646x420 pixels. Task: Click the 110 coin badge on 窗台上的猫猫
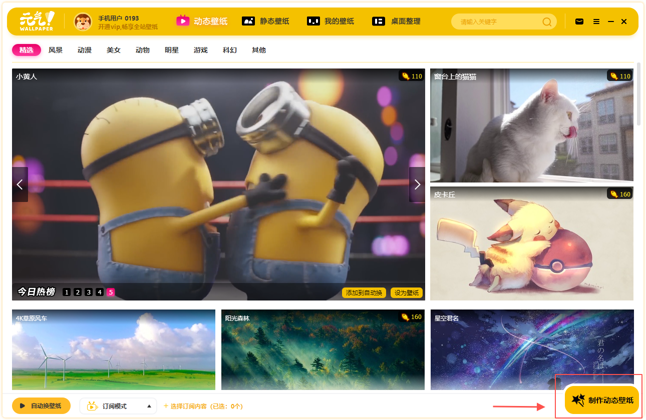tap(620, 76)
